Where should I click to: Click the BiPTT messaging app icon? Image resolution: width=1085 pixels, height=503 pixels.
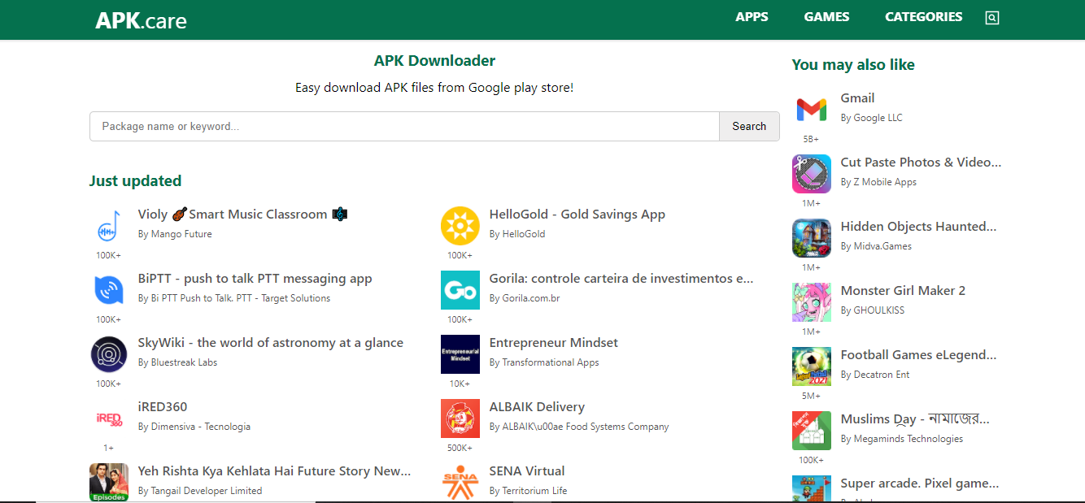(108, 290)
